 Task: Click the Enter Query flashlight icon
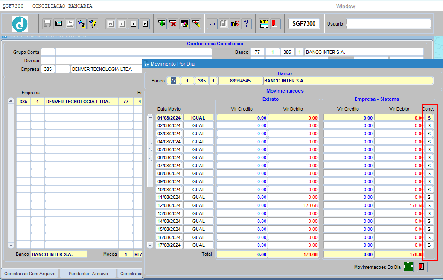(x=82, y=24)
